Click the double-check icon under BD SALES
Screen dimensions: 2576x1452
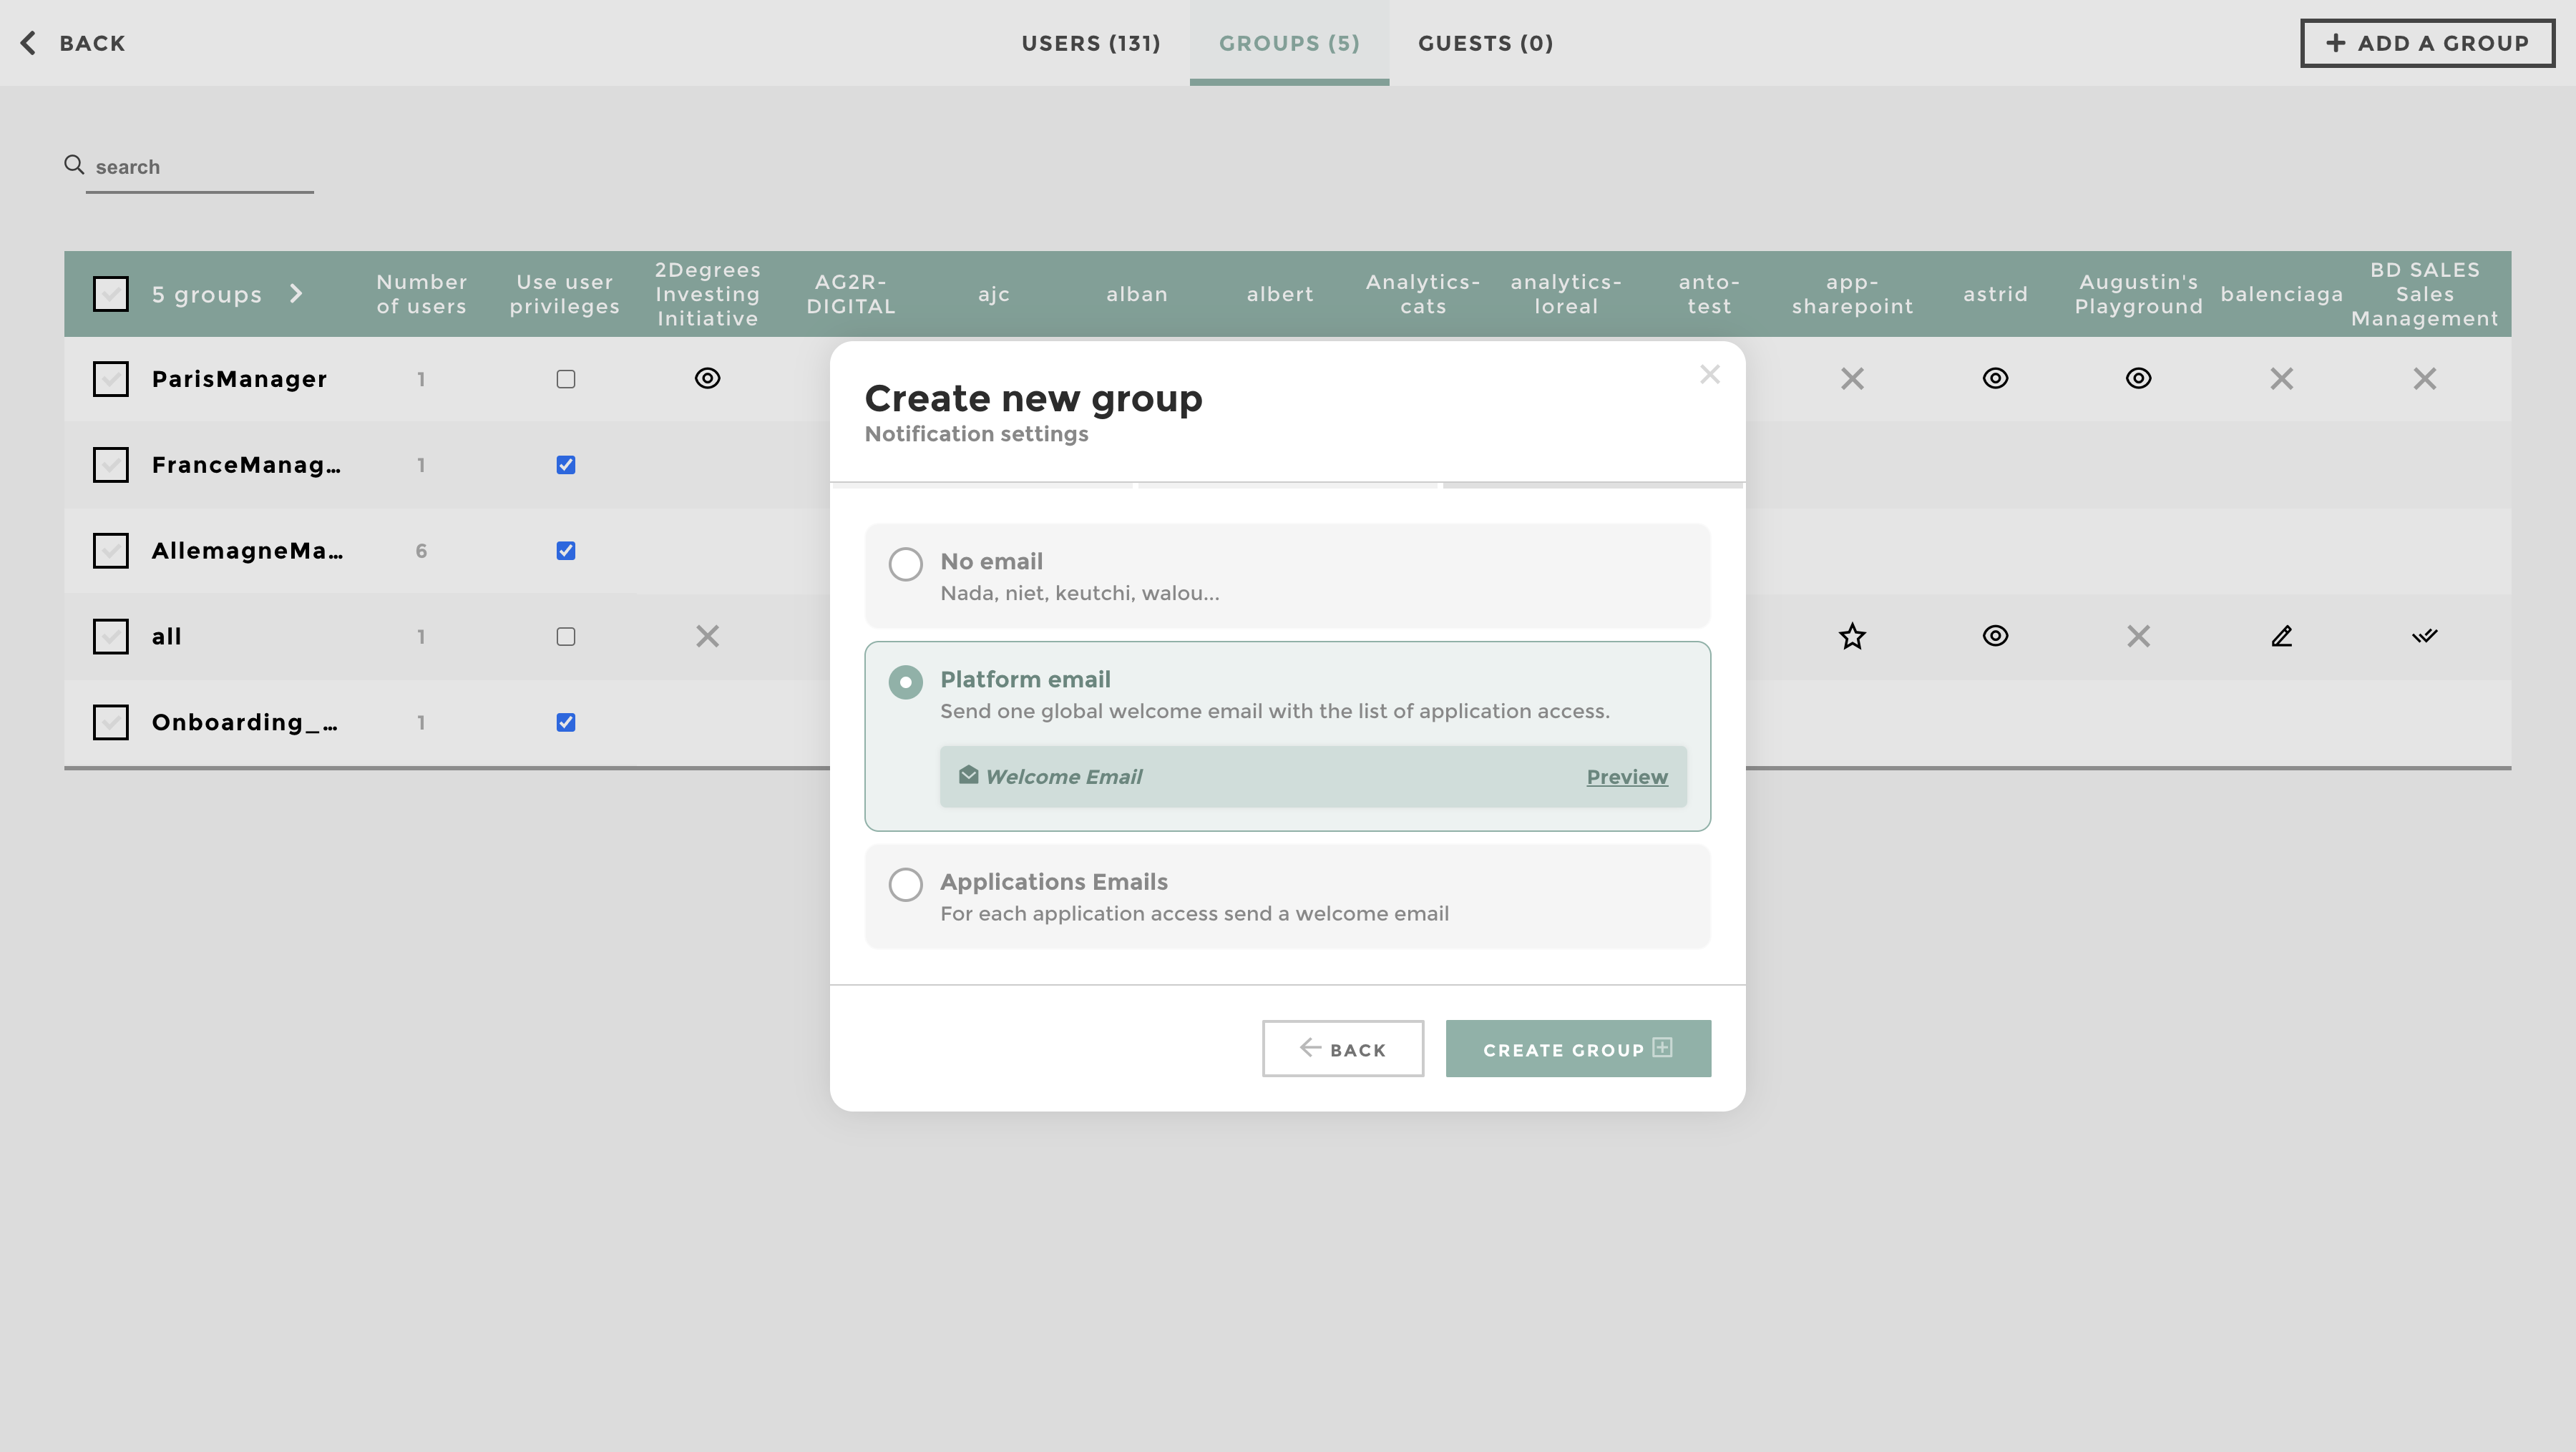point(2424,637)
